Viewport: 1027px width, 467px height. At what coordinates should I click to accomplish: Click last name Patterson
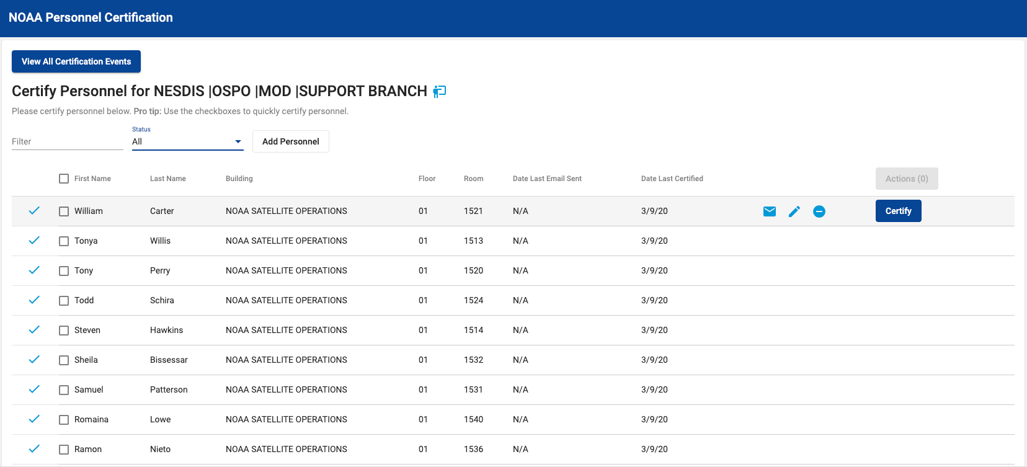(169, 389)
